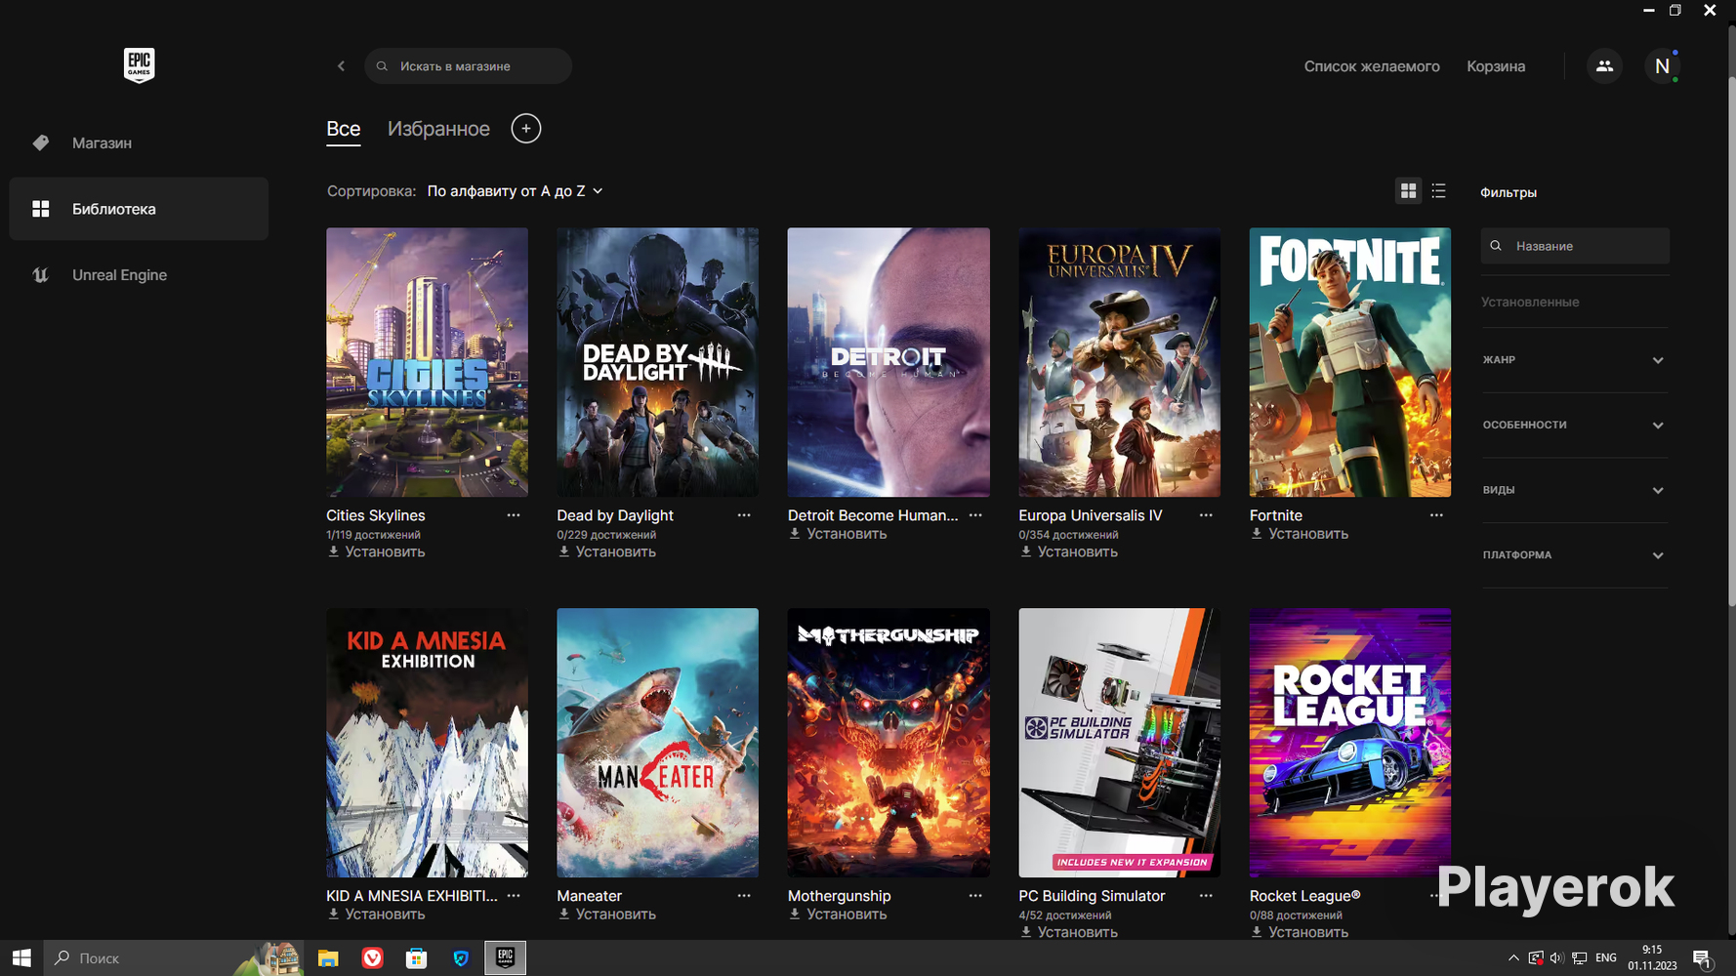Open more options for Detroit Become Human

tap(975, 515)
